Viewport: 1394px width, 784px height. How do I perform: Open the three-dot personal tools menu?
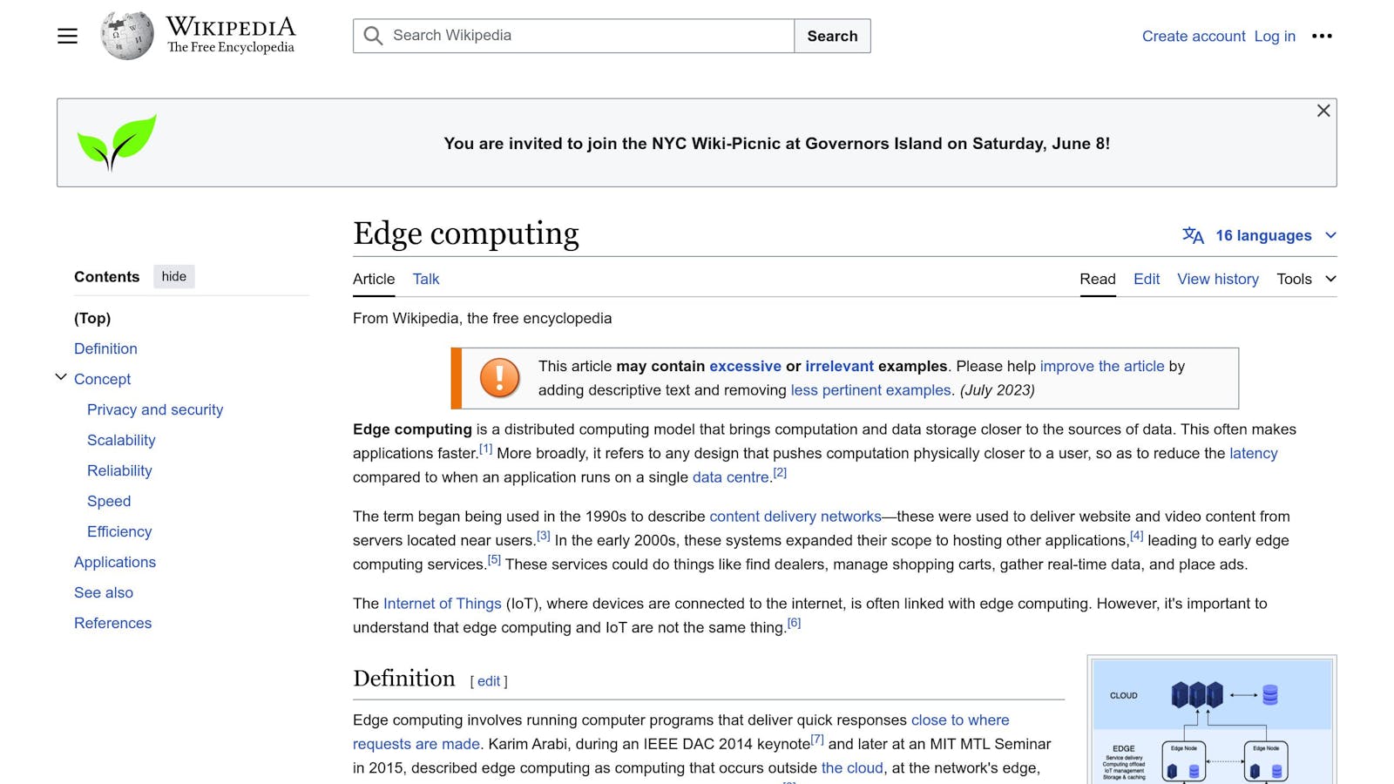pyautogui.click(x=1322, y=36)
